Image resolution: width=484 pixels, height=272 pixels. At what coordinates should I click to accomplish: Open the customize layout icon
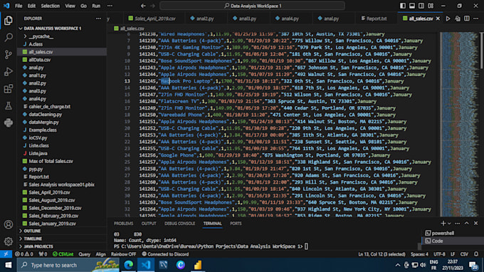point(431,6)
